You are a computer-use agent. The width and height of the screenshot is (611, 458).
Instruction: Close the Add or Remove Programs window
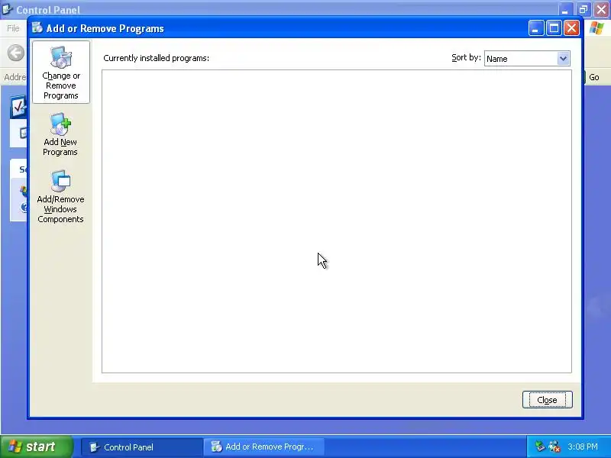pyautogui.click(x=571, y=28)
